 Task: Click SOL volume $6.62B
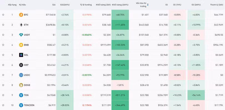coord(107,55)
